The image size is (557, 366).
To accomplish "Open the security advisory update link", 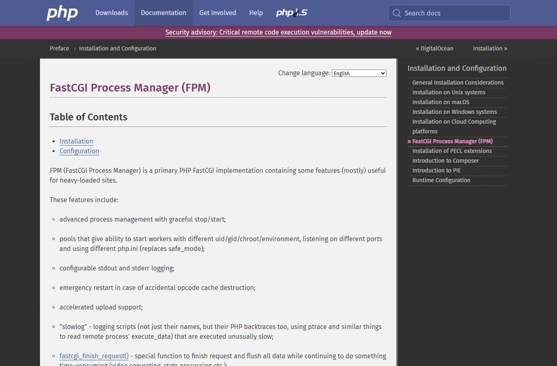I will point(278,32).
